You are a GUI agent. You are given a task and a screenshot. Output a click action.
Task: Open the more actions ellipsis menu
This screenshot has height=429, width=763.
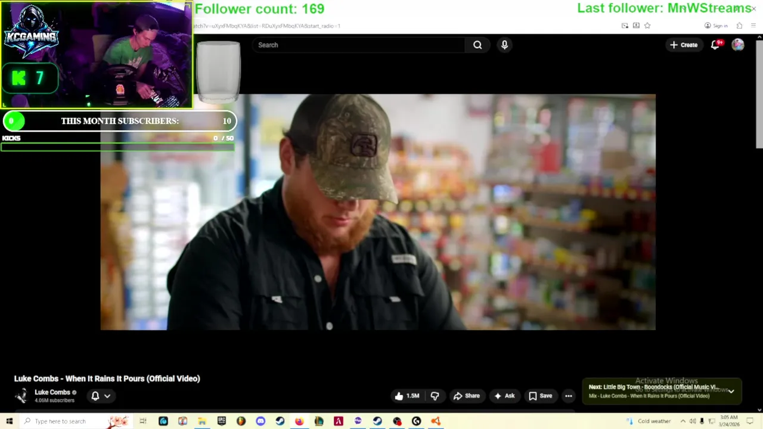pyautogui.click(x=569, y=396)
